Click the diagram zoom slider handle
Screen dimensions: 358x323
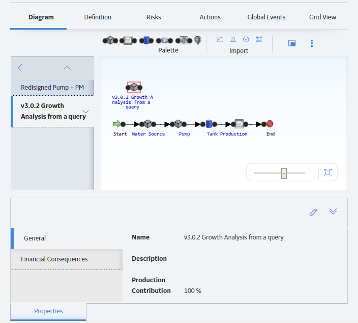click(284, 173)
